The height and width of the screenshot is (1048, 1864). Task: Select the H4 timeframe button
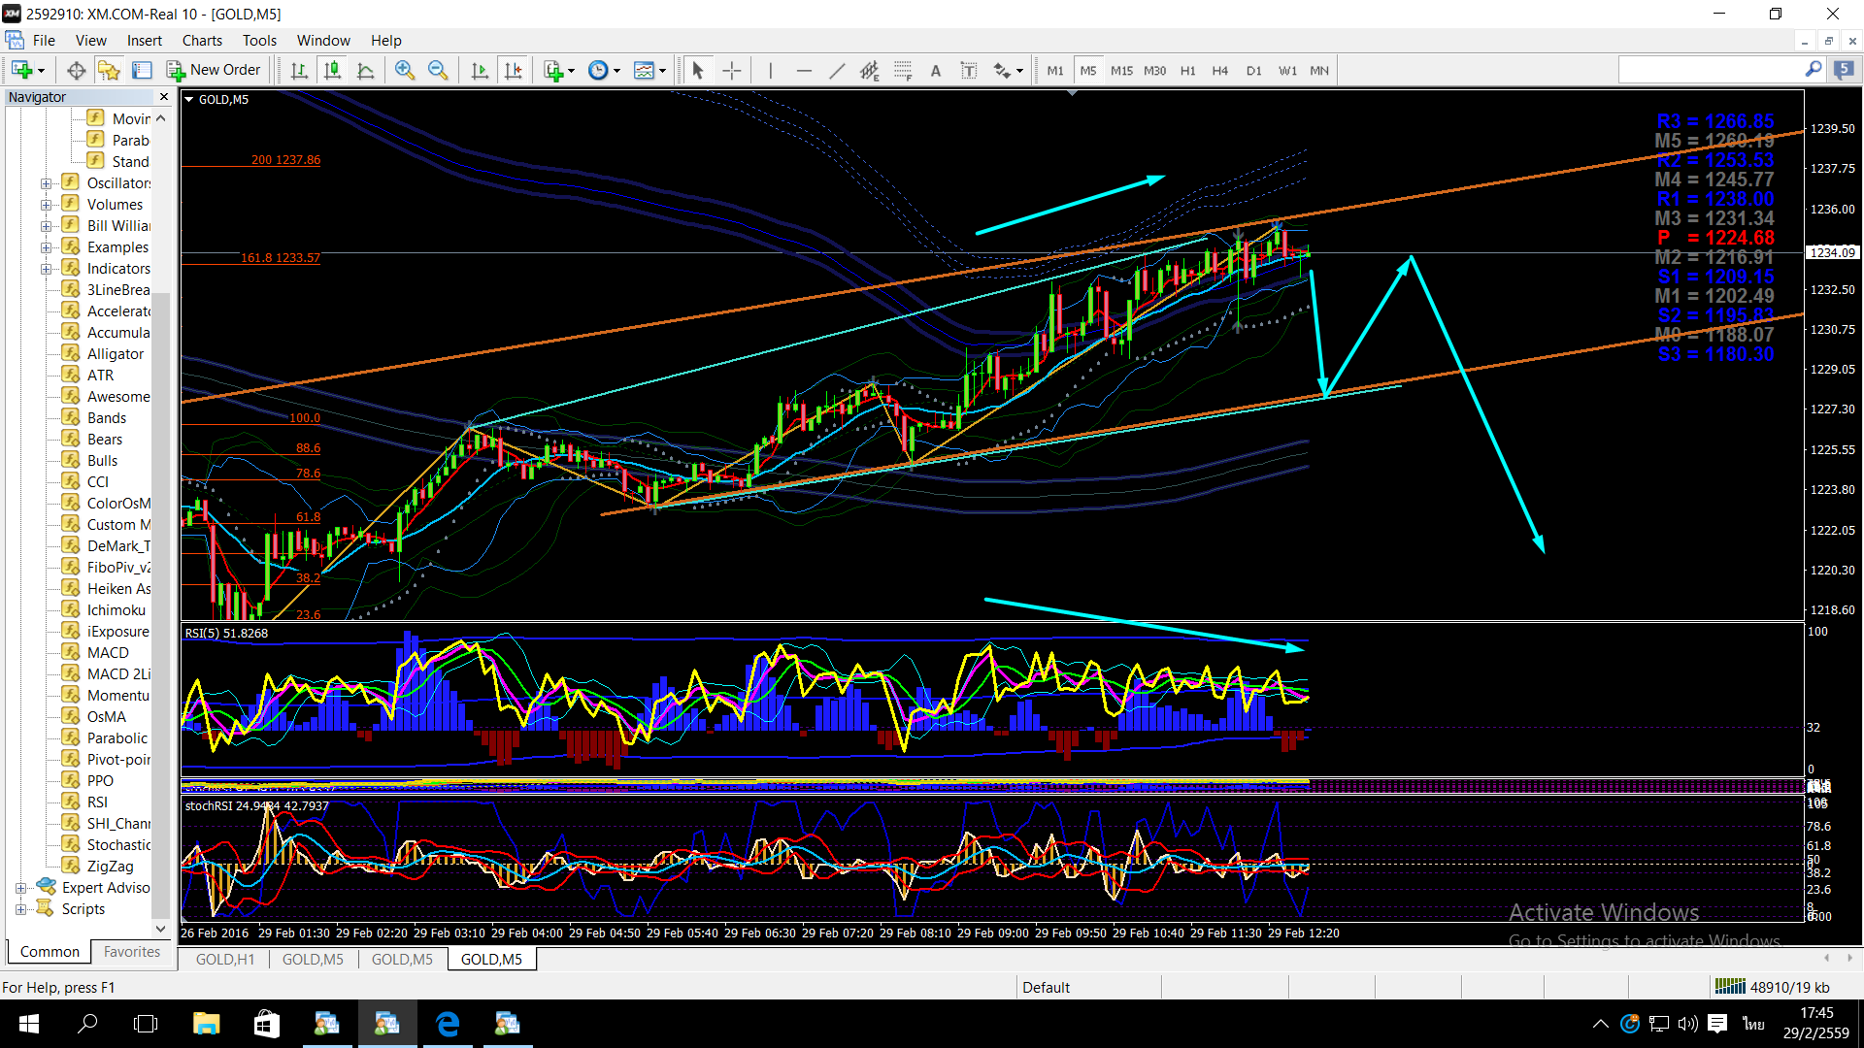(1220, 70)
